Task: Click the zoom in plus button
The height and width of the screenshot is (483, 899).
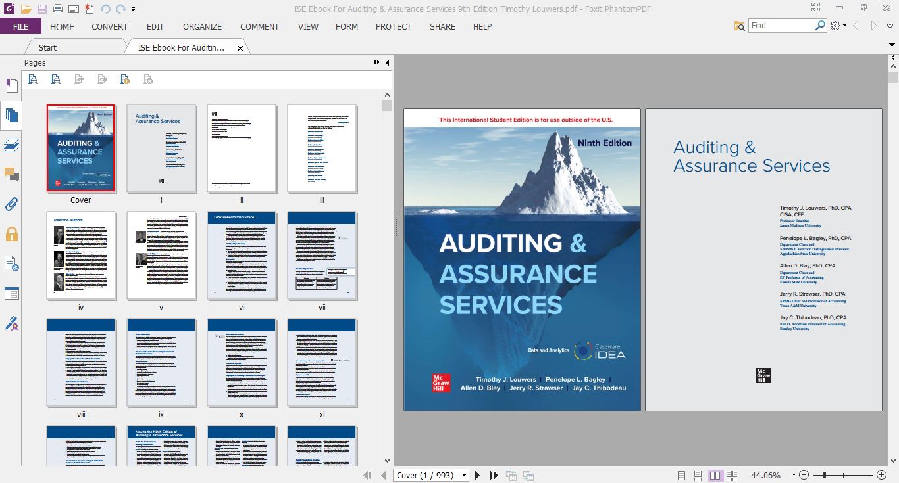Action: tap(881, 475)
